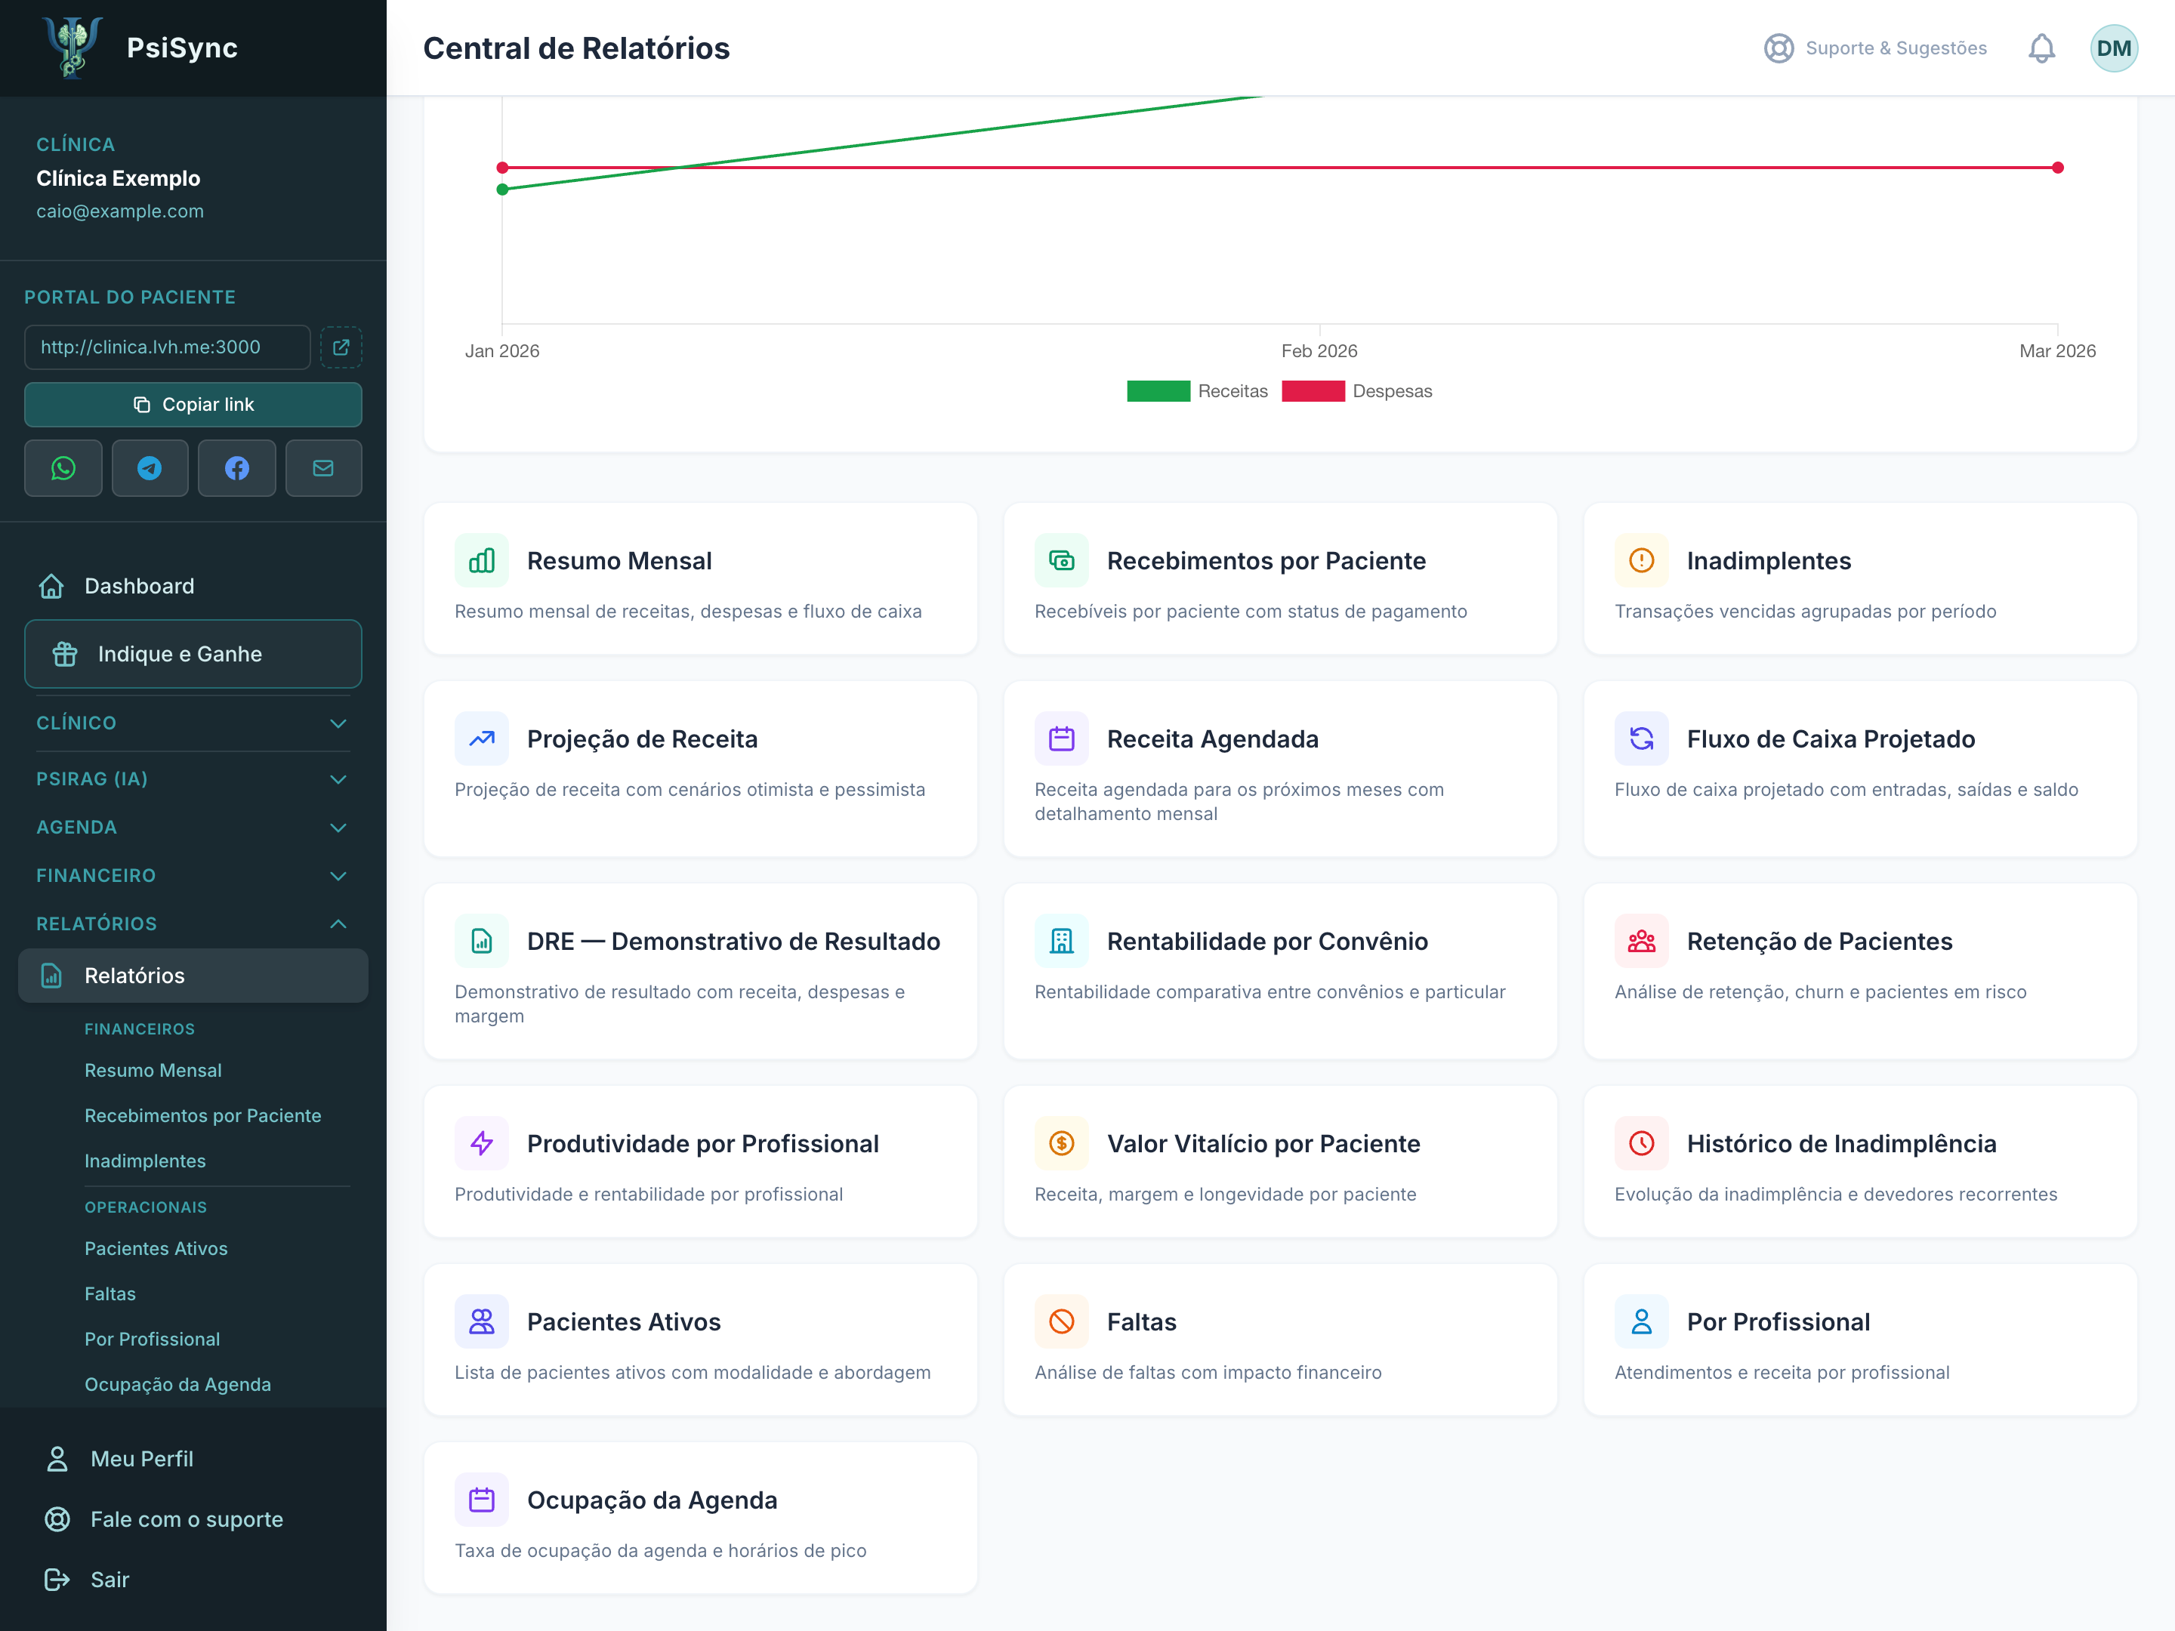Click the DRE document icon
The width and height of the screenshot is (2175, 1631).
[x=482, y=941]
